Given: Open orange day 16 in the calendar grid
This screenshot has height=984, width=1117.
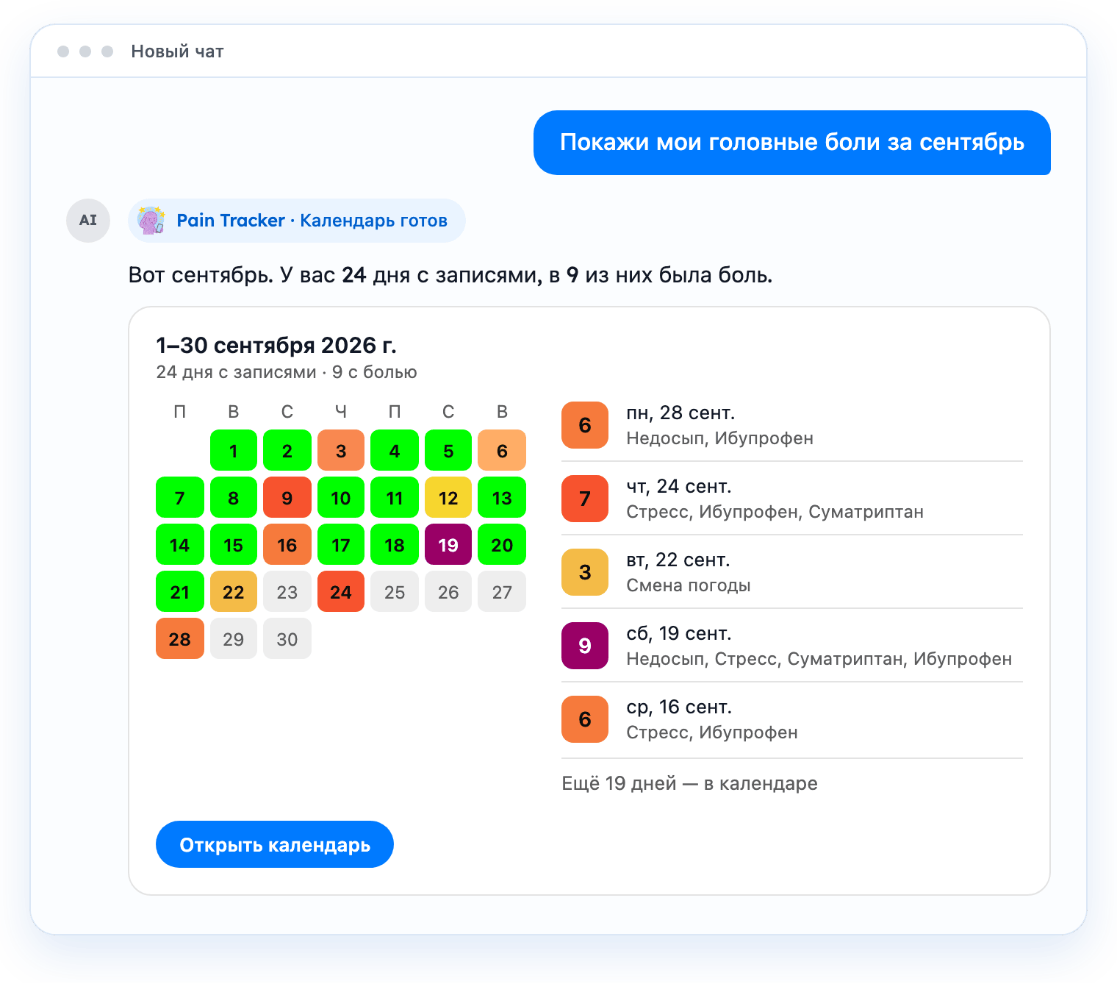Looking at the screenshot, I should pyautogui.click(x=287, y=544).
